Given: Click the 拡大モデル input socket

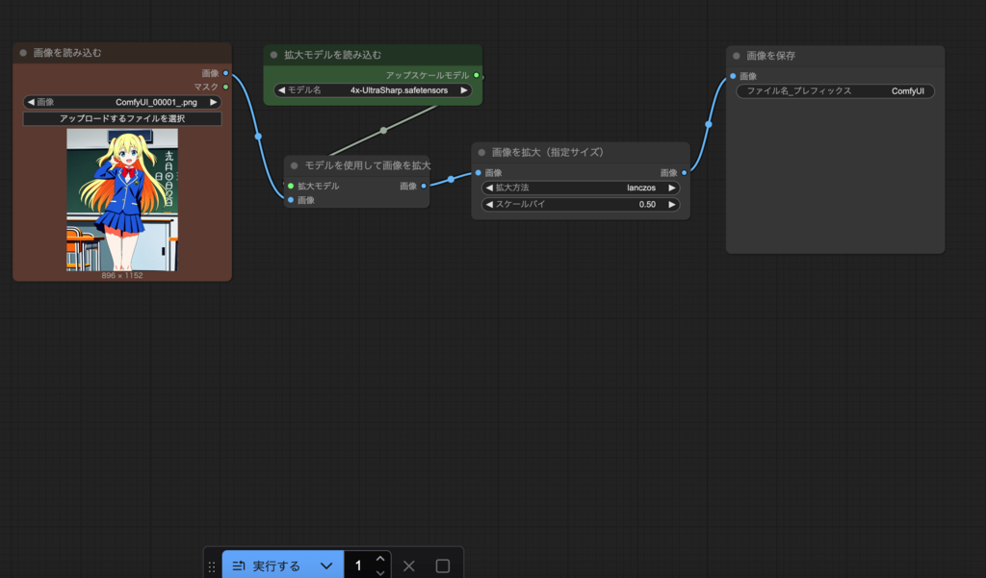Looking at the screenshot, I should [x=291, y=186].
